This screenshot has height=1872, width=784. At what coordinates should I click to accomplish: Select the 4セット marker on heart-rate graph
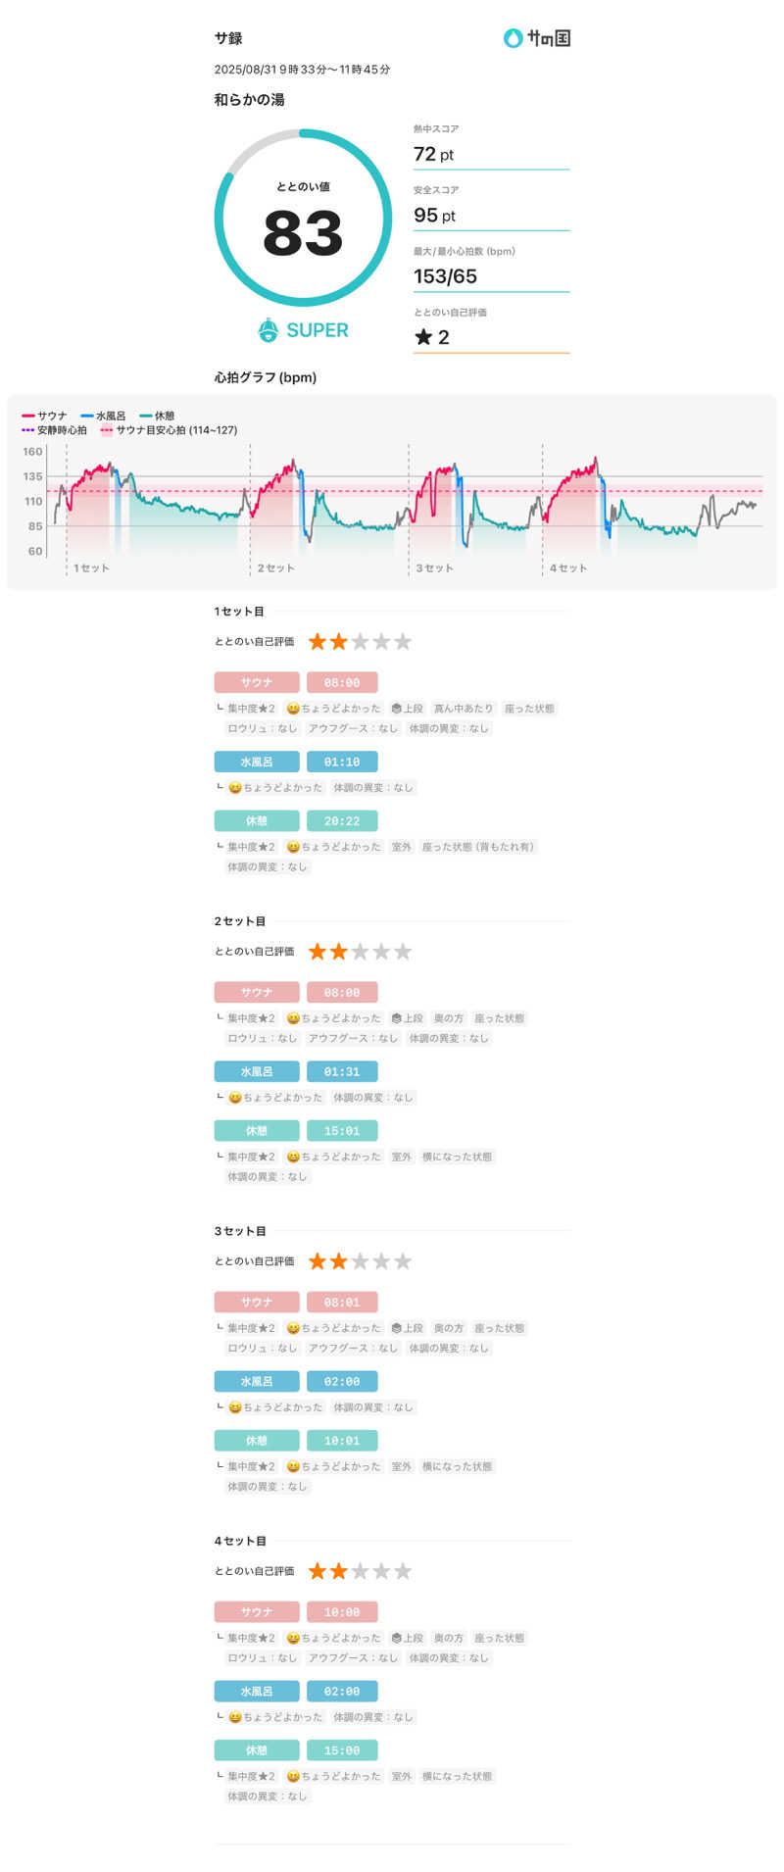567,568
